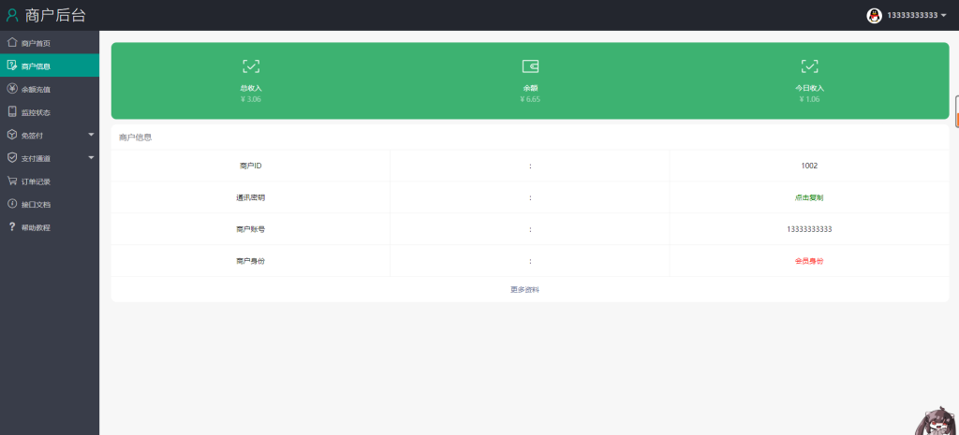Select the 商户信息 menu item
The width and height of the screenshot is (959, 435).
point(50,65)
